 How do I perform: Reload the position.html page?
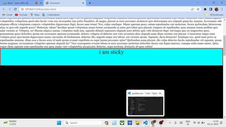click(x=15, y=9)
